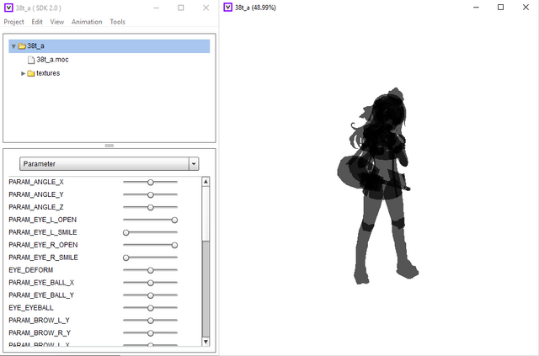This screenshot has height=356, width=539.
Task: Click the PARAM_EYE_BALL_X label
Action: 41,283
